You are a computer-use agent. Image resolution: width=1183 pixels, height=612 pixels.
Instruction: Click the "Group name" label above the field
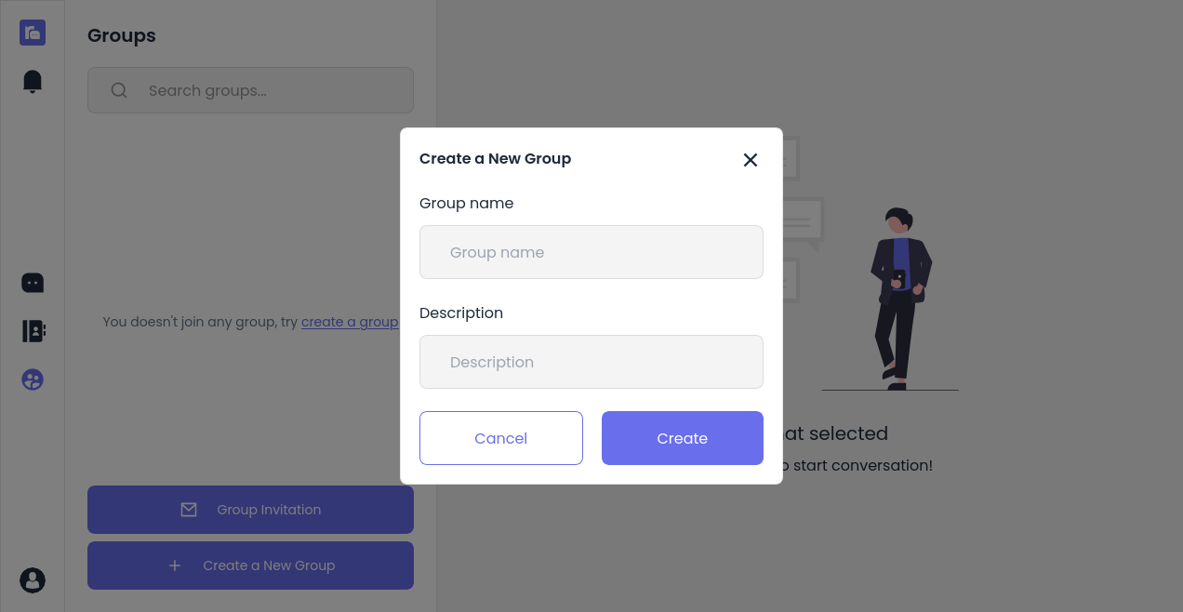[x=466, y=203]
